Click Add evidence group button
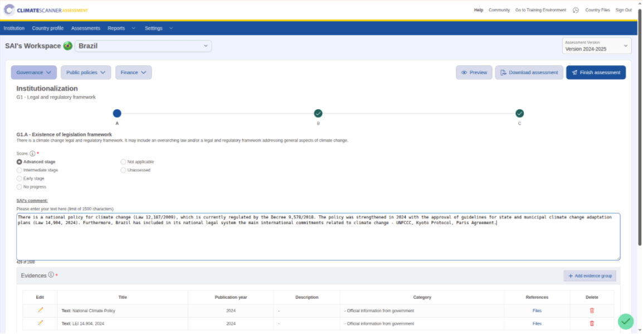The width and height of the screenshot is (643, 334). pyautogui.click(x=590, y=276)
